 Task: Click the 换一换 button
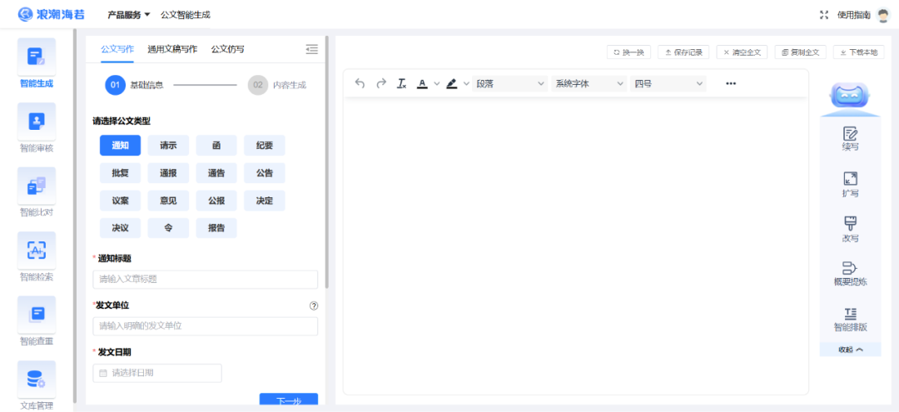pyautogui.click(x=628, y=52)
